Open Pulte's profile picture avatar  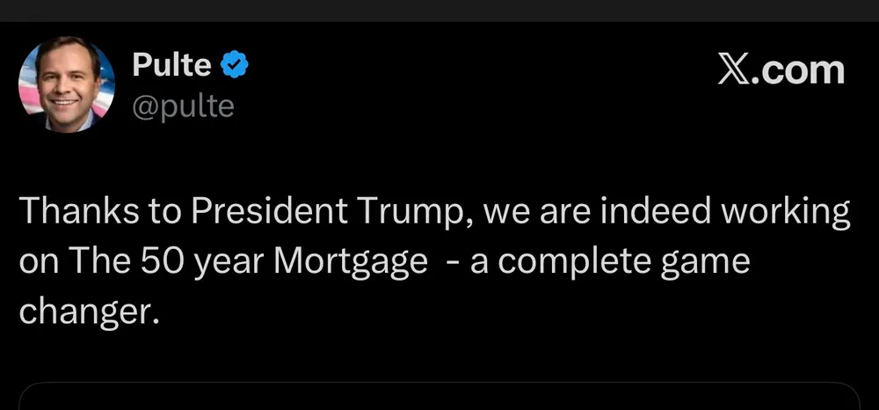pyautogui.click(x=67, y=85)
